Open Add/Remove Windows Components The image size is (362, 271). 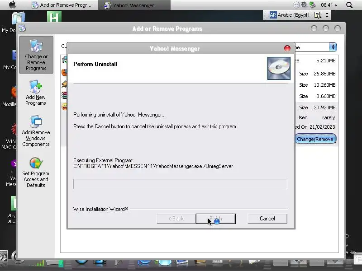point(36,131)
